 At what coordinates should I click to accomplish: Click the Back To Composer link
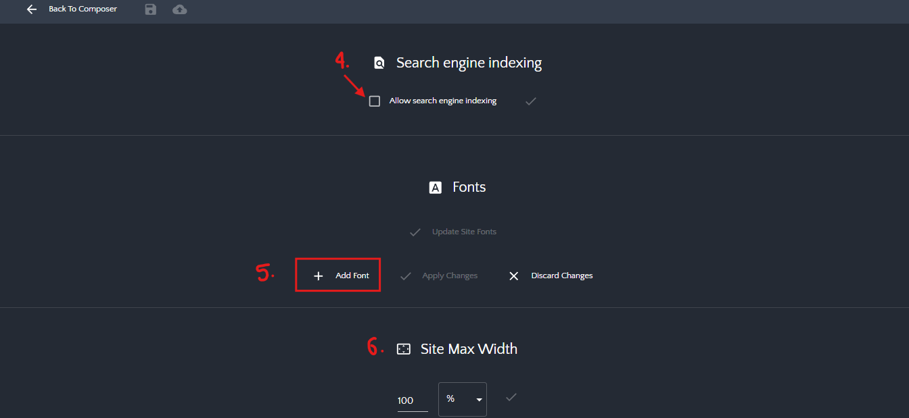coord(83,9)
